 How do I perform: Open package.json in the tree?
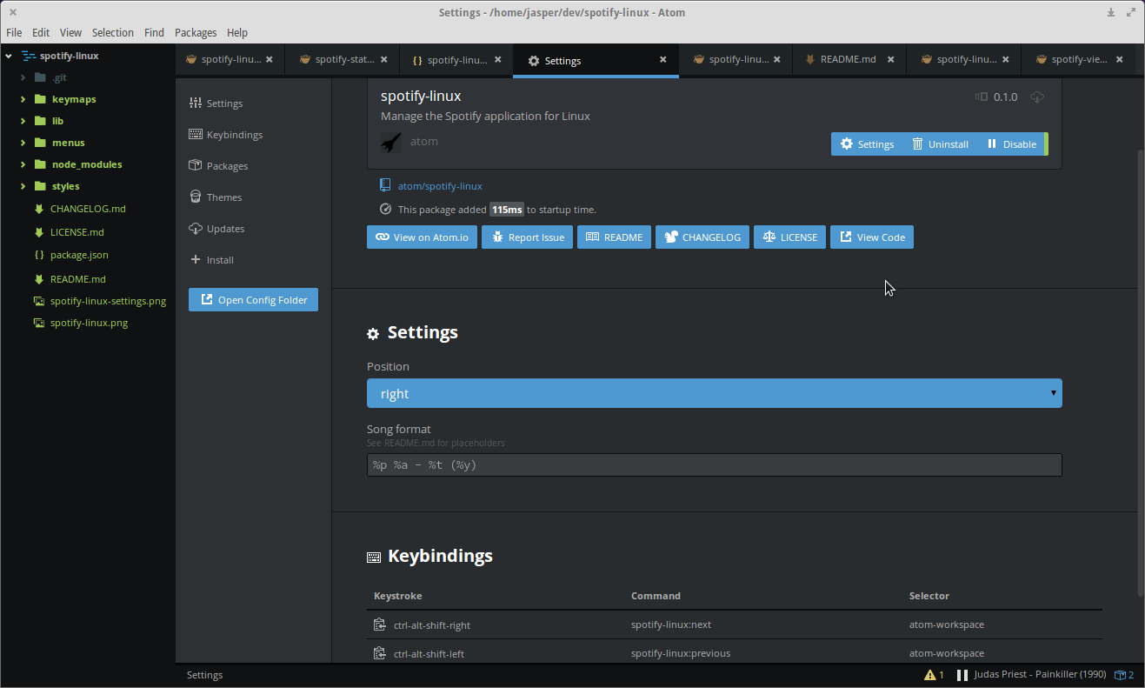point(79,255)
